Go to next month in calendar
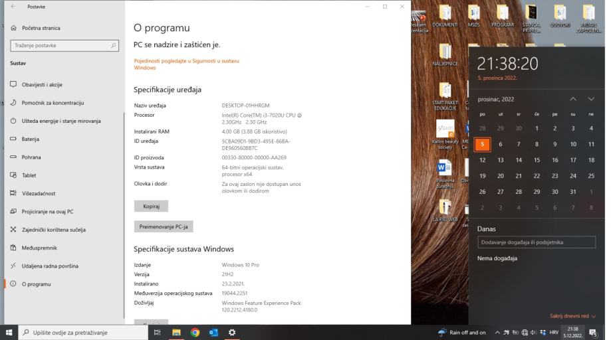611x340 pixels. [x=591, y=99]
